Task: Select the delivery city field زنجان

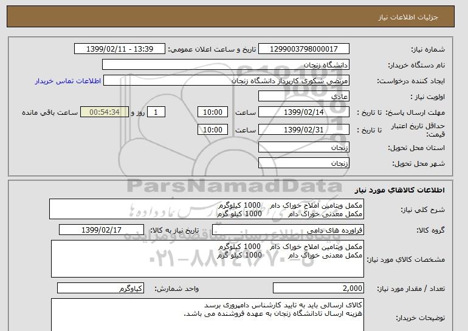Action: (303, 163)
